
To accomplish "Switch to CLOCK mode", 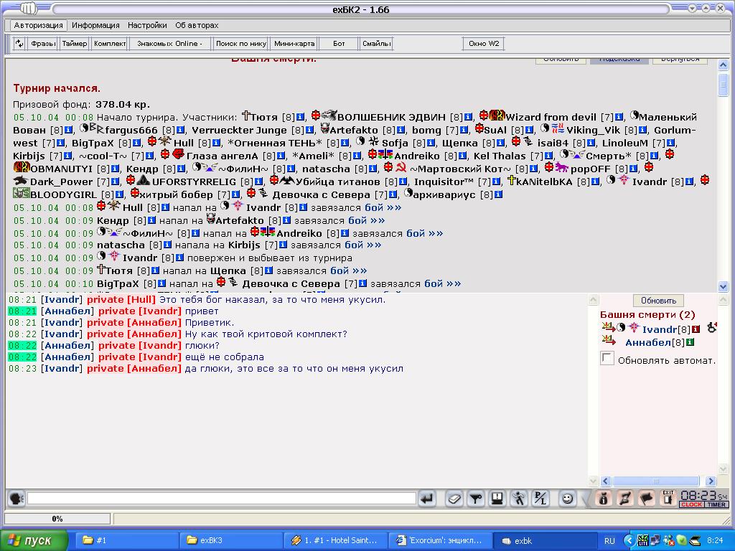I will coord(692,504).
